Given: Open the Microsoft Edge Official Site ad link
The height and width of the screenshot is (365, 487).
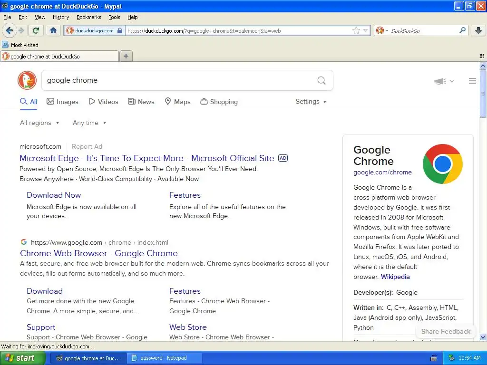Looking at the screenshot, I should (146, 158).
